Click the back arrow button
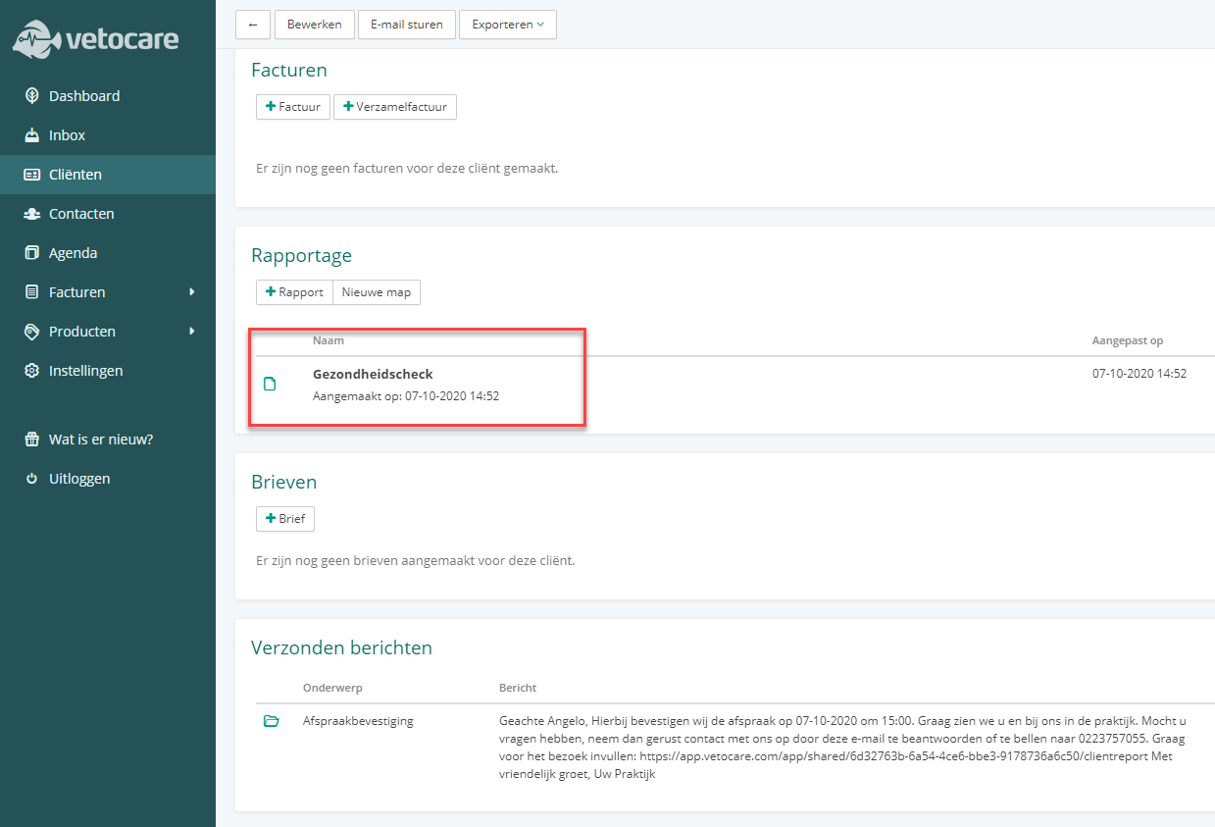Viewport: 1215px width, 827px height. tap(253, 25)
